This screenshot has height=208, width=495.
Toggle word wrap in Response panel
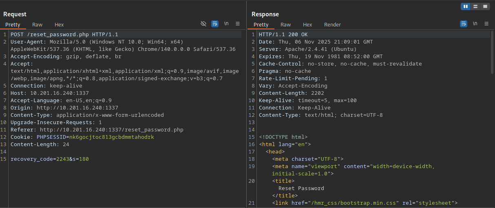pyautogui.click(x=463, y=24)
